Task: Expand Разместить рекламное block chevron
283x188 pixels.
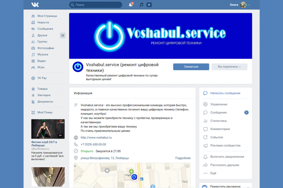Action: coord(248,187)
